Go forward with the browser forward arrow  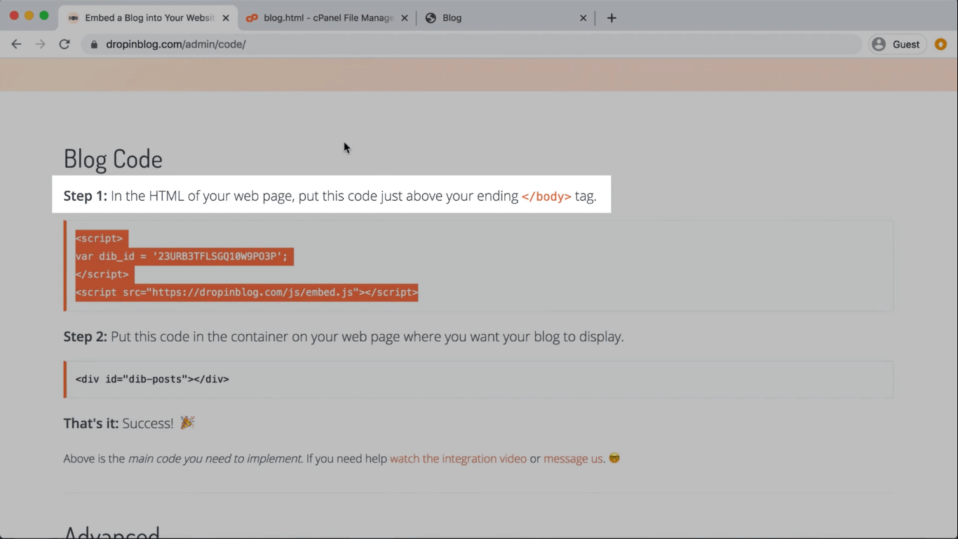coord(40,44)
